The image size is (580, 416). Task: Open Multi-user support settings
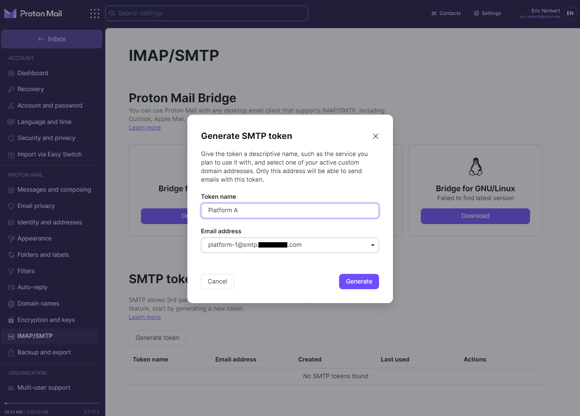[44, 388]
